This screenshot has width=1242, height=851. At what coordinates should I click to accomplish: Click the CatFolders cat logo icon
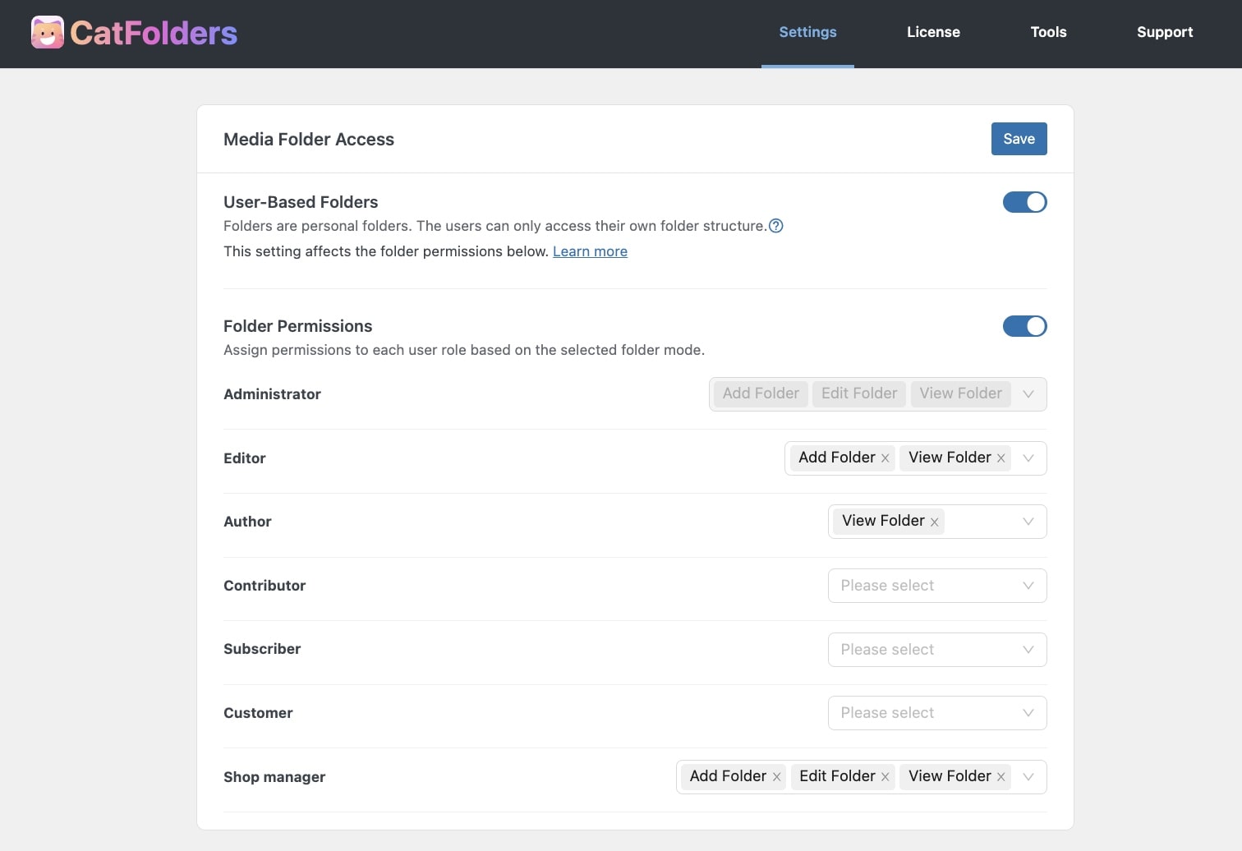47,33
